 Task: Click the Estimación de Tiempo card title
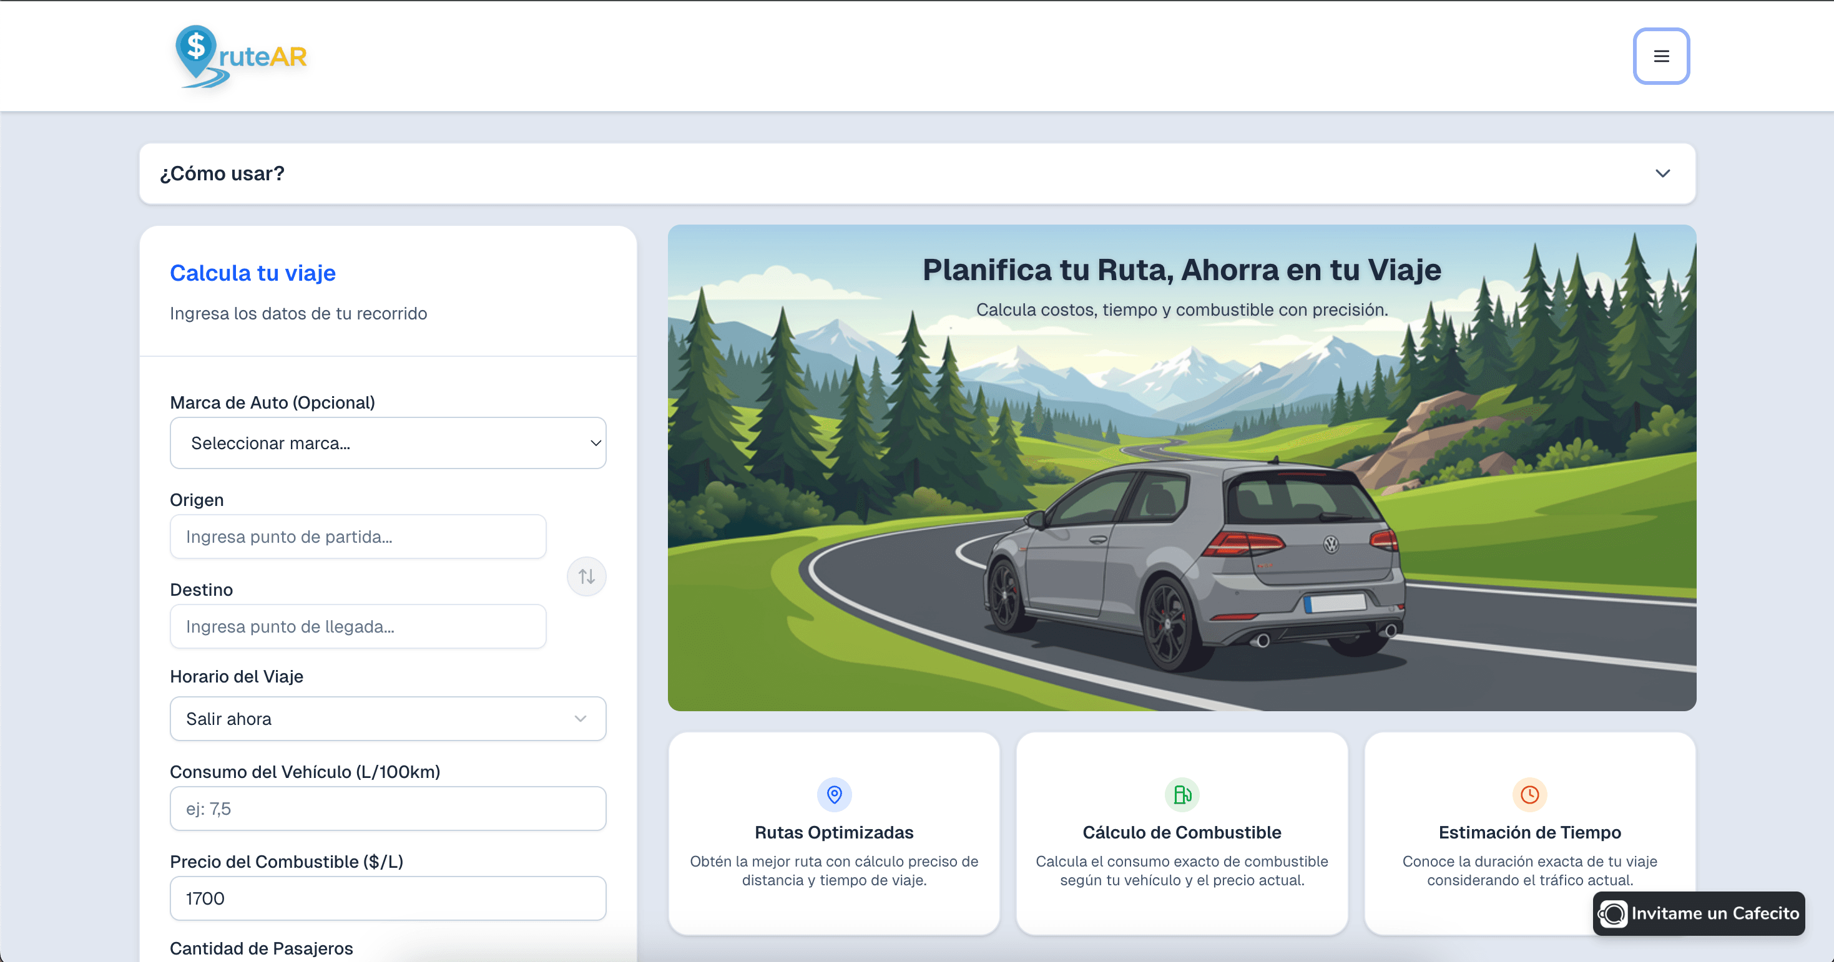[x=1529, y=832]
